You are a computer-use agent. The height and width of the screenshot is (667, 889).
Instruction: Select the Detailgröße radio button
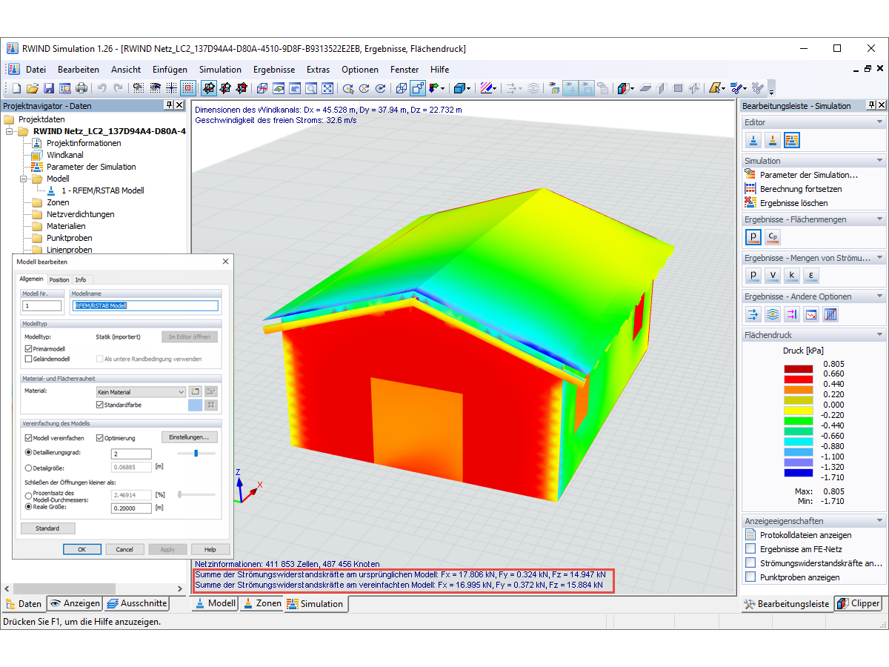click(x=28, y=468)
